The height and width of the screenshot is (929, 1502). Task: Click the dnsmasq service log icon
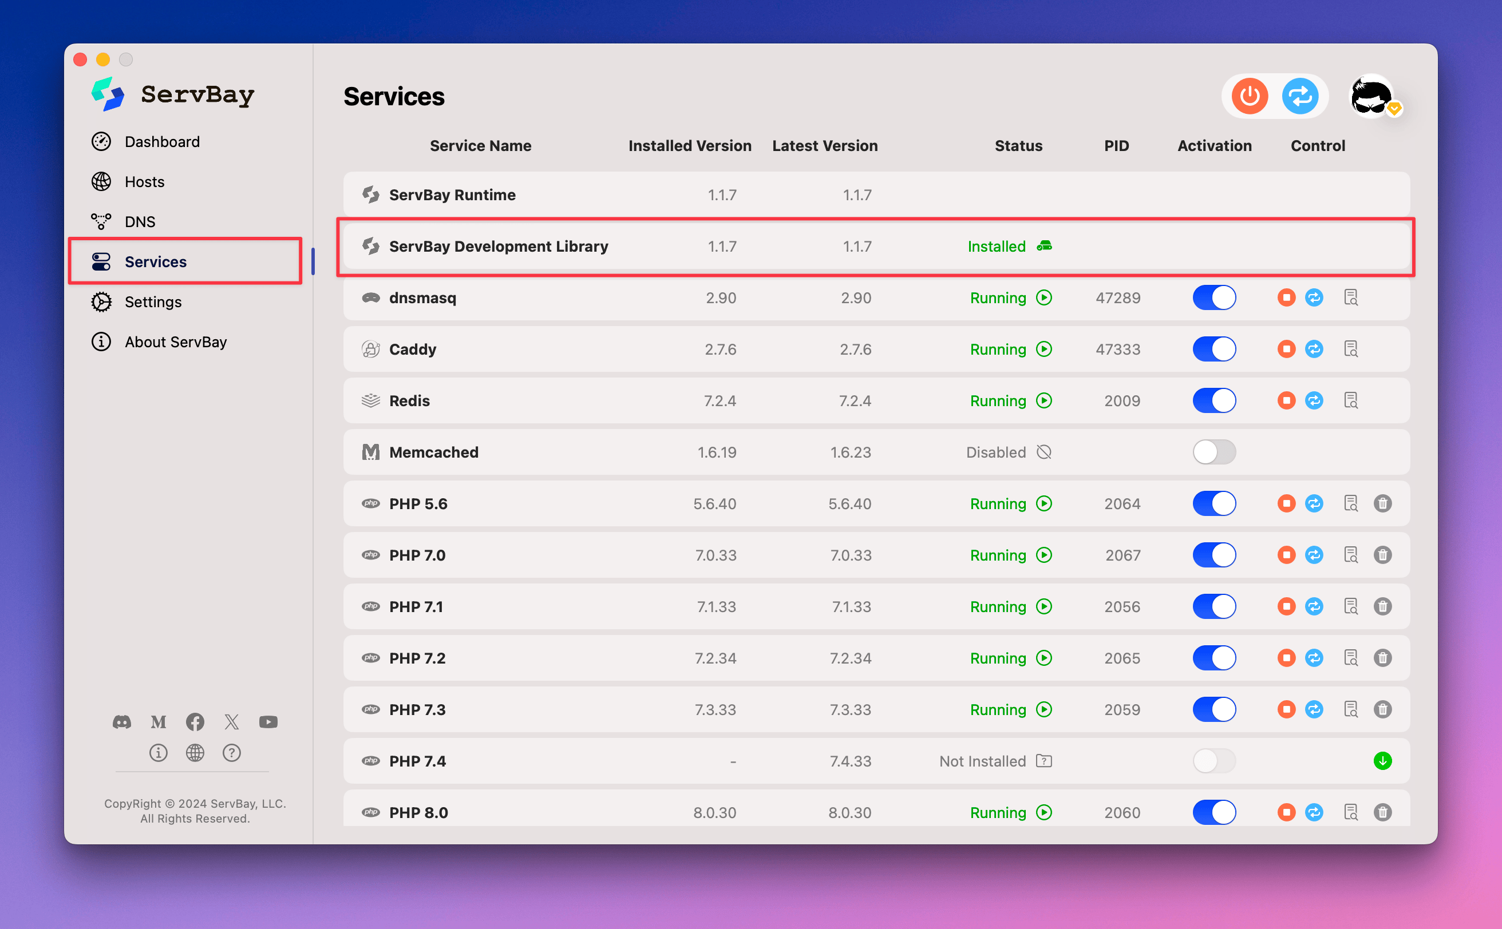coord(1350,298)
